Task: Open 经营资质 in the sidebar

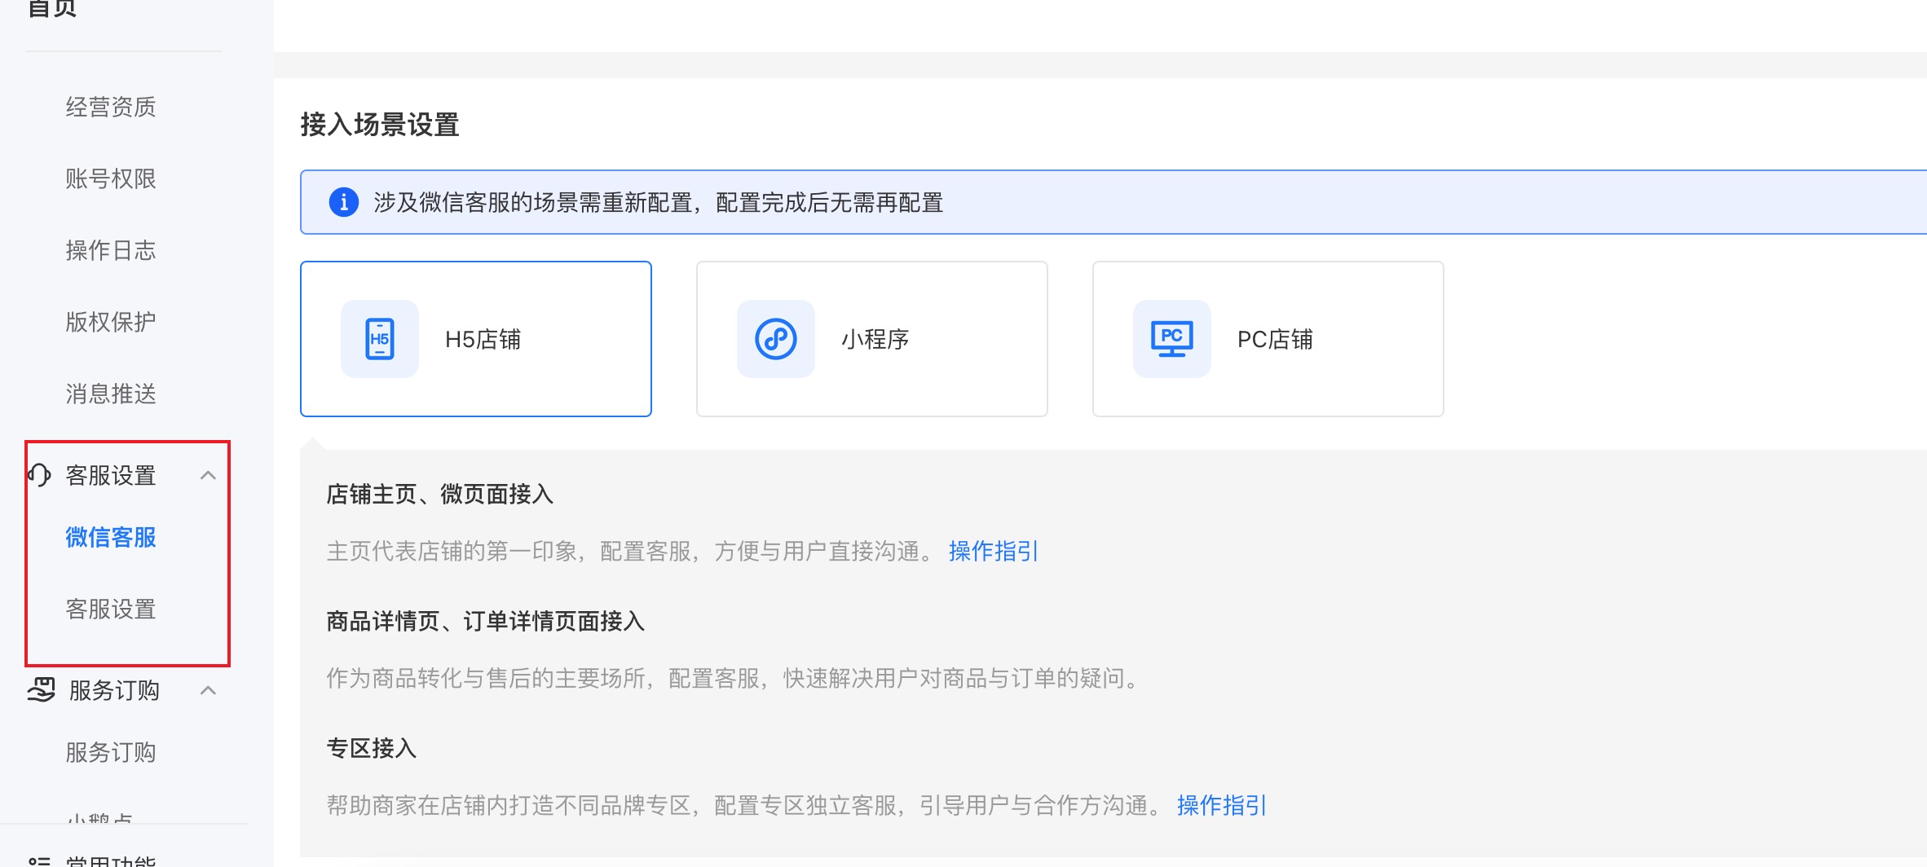Action: (111, 107)
